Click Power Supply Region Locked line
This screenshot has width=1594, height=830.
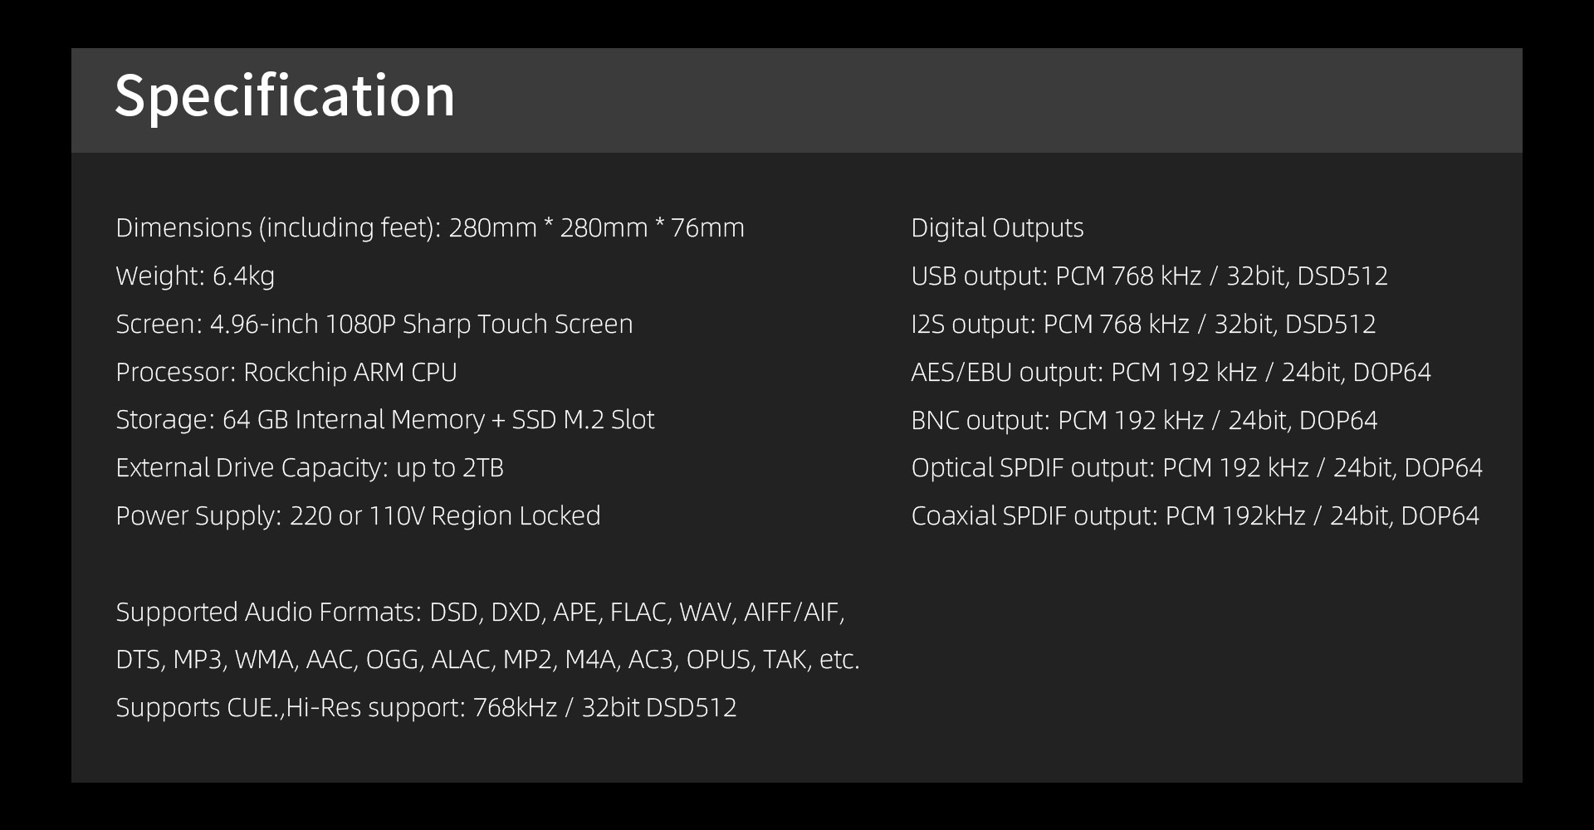click(x=358, y=516)
